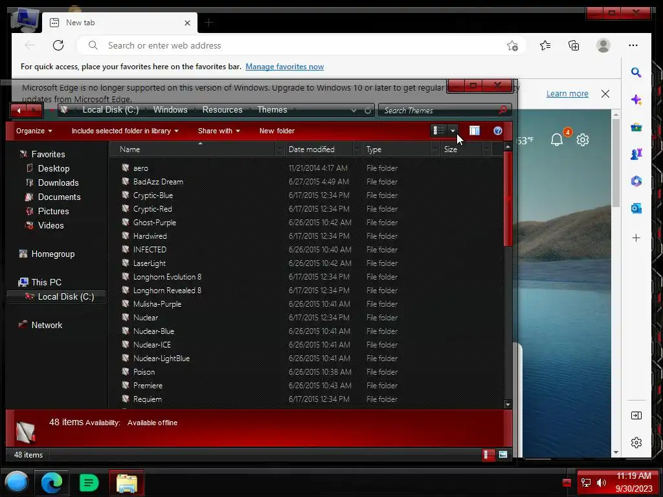Click the Explorer back navigation arrow
663x497 pixels.
19,110
